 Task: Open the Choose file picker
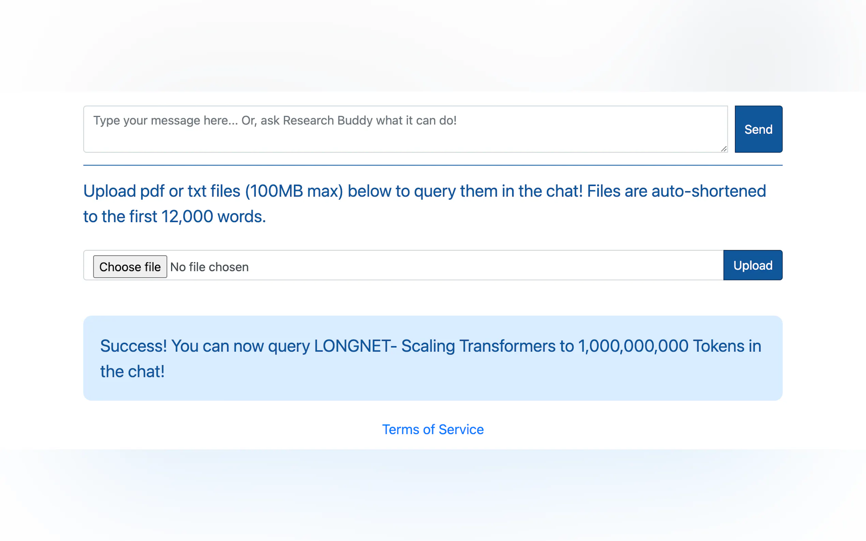click(x=130, y=266)
